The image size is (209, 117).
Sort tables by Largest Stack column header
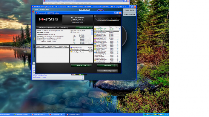pyautogui.click(x=52, y=46)
